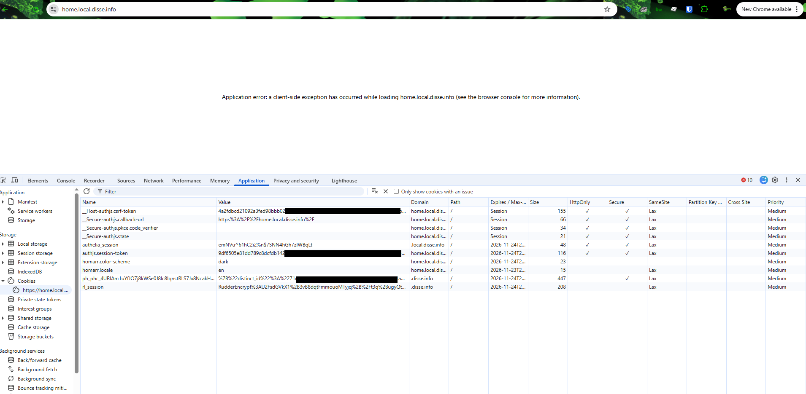Select the homarr.color-scheme cookie row
The width and height of the screenshot is (806, 394).
click(443, 262)
